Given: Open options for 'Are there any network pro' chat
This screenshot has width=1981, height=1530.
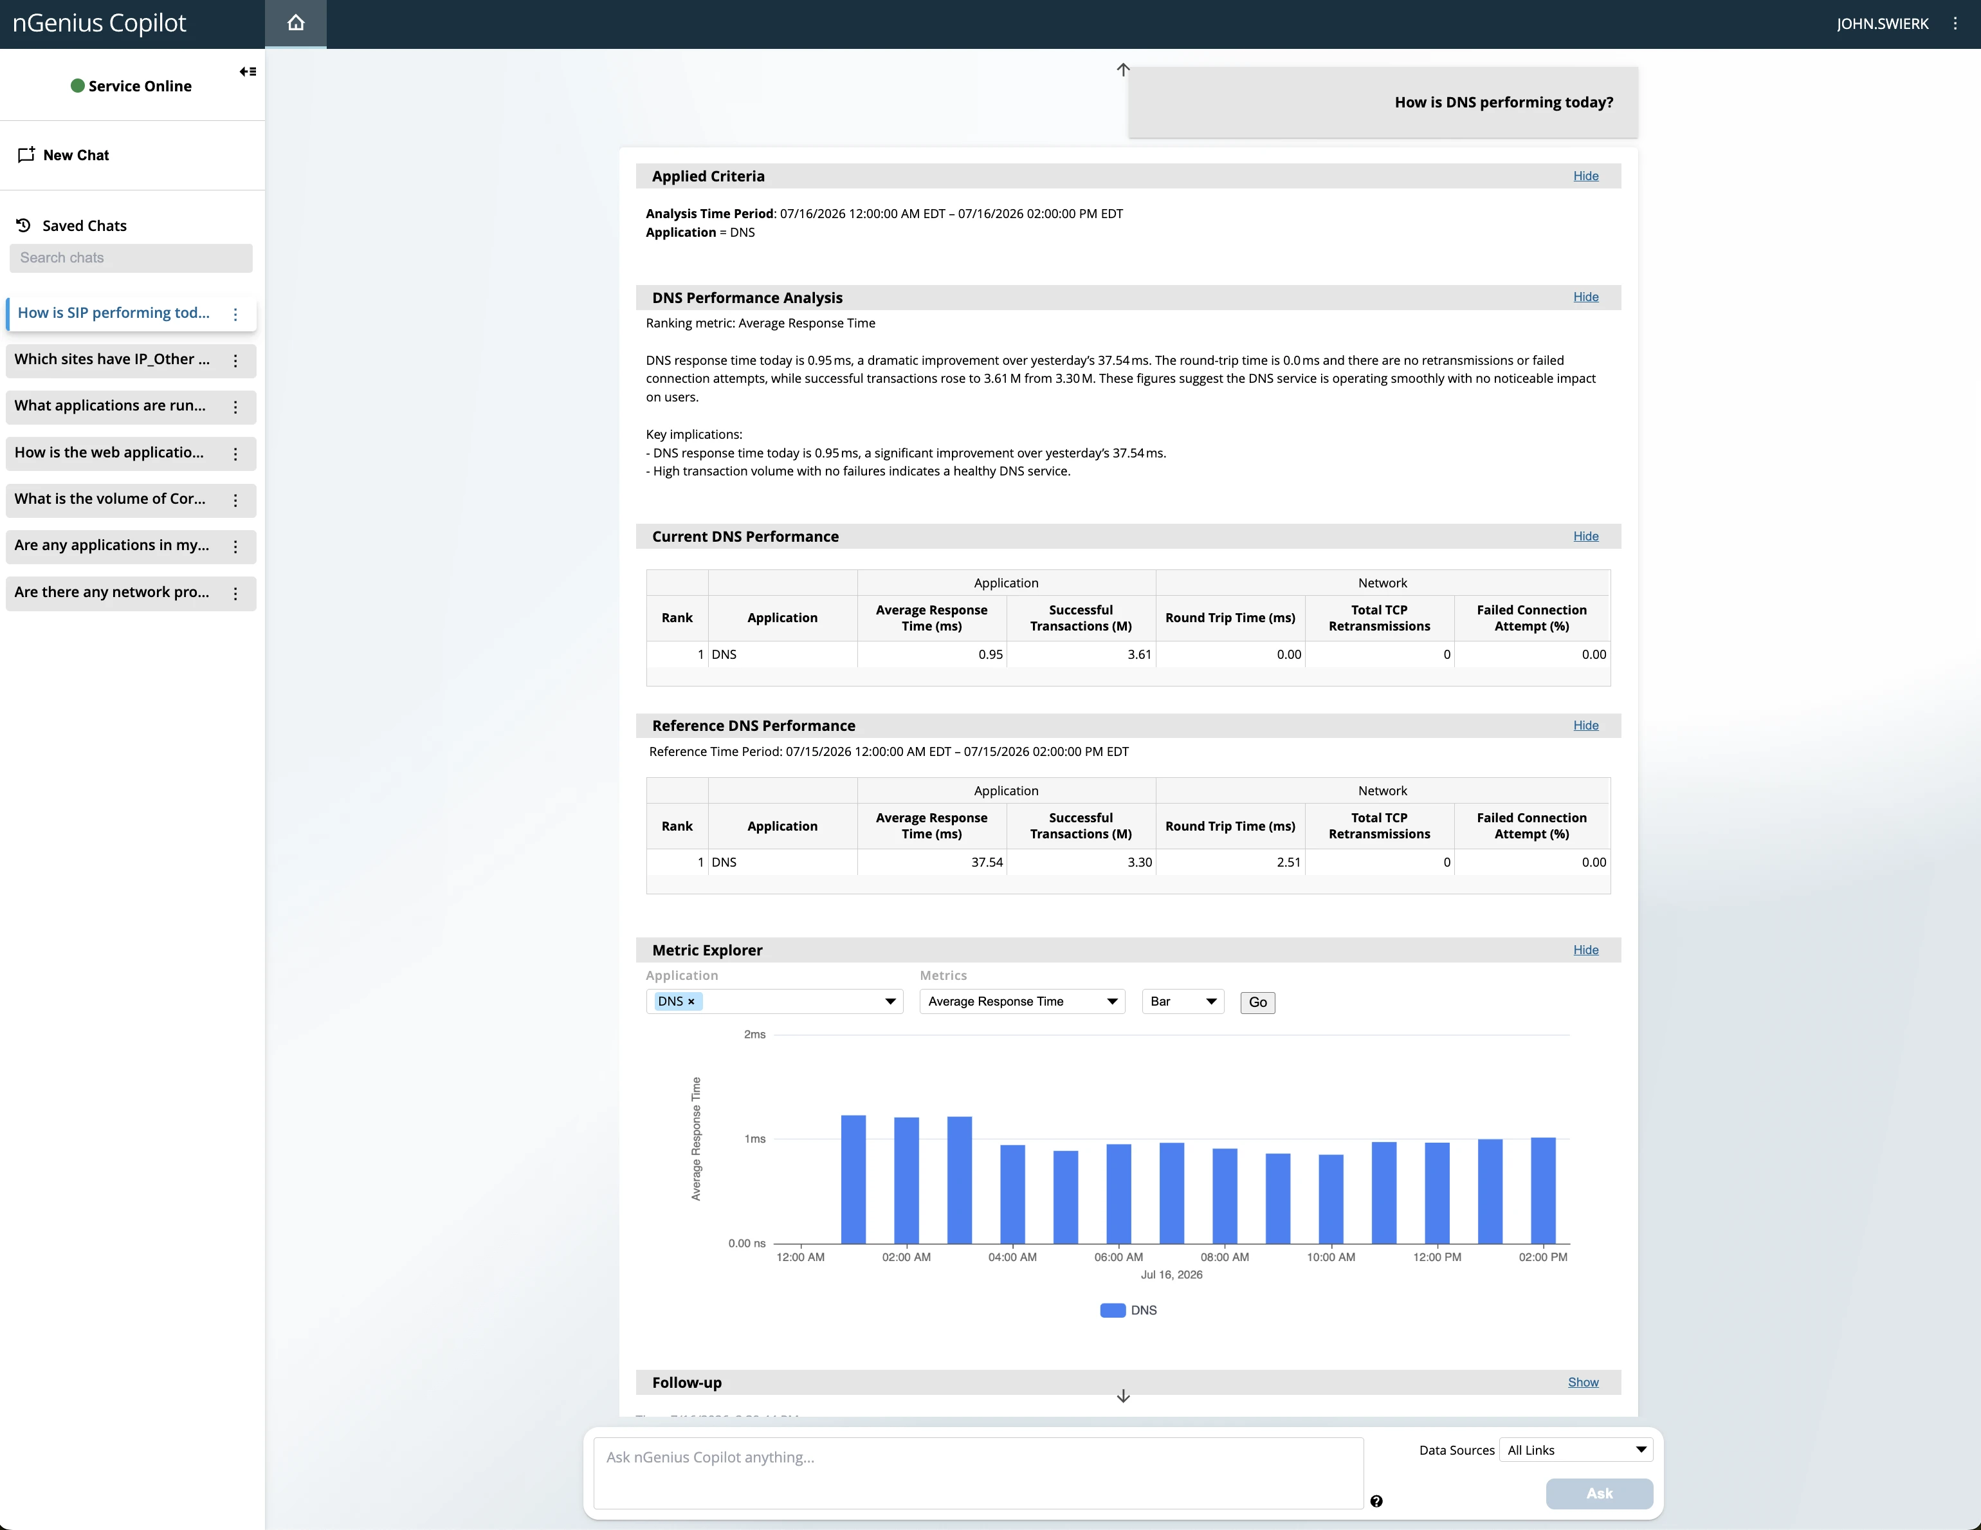Looking at the screenshot, I should point(236,593).
